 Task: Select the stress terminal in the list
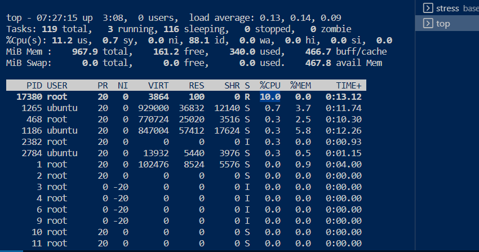(447, 8)
